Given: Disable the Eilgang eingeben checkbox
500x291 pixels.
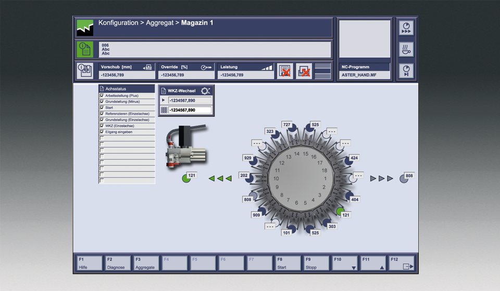Looking at the screenshot, I should click(x=102, y=132).
